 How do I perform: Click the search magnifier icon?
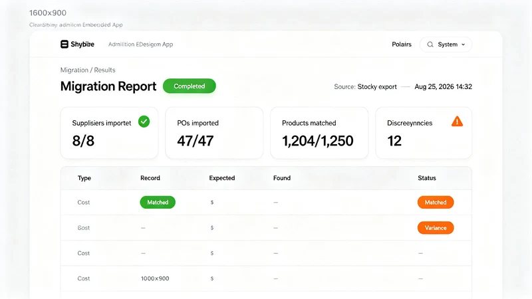pos(430,45)
